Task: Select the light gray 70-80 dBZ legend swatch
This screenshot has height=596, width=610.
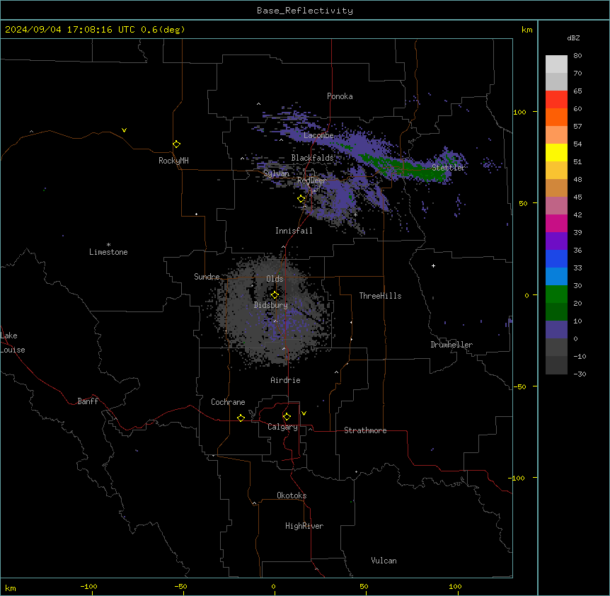Action: point(556,64)
